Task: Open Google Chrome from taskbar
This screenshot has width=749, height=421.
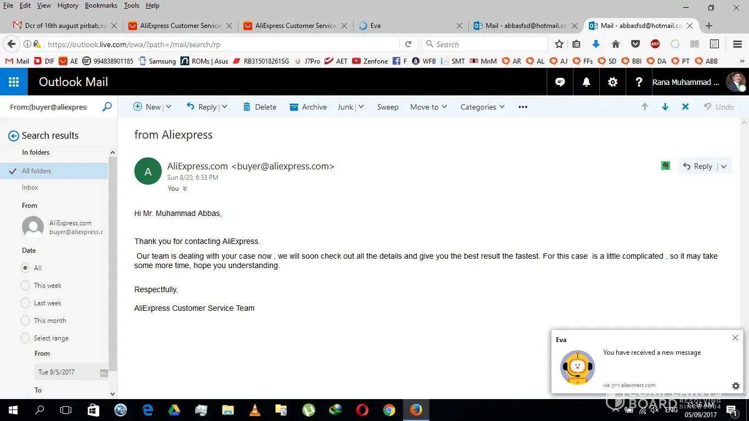Action: coord(389,410)
